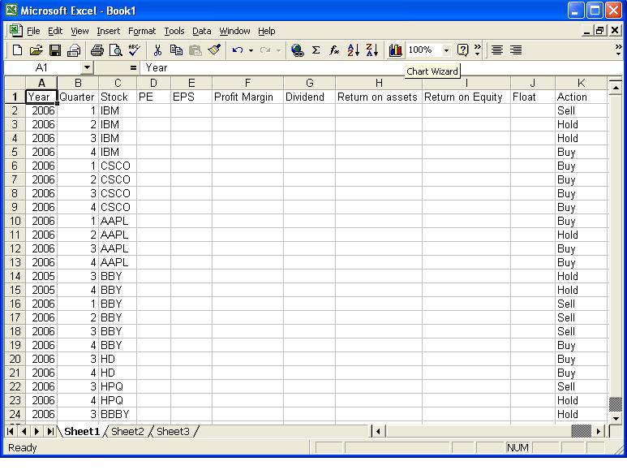
Task: Select the Return on Equity cell
Action: (x=466, y=97)
